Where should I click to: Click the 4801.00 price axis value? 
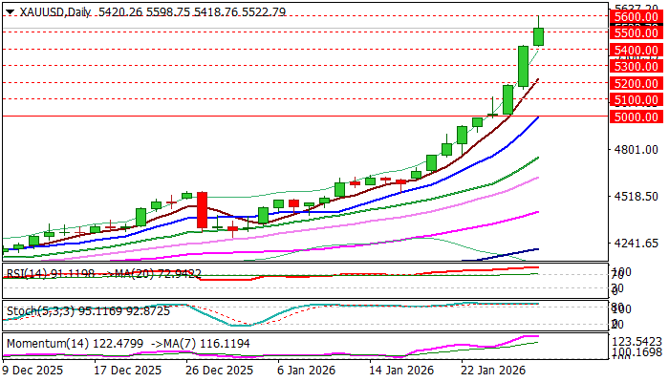point(636,150)
